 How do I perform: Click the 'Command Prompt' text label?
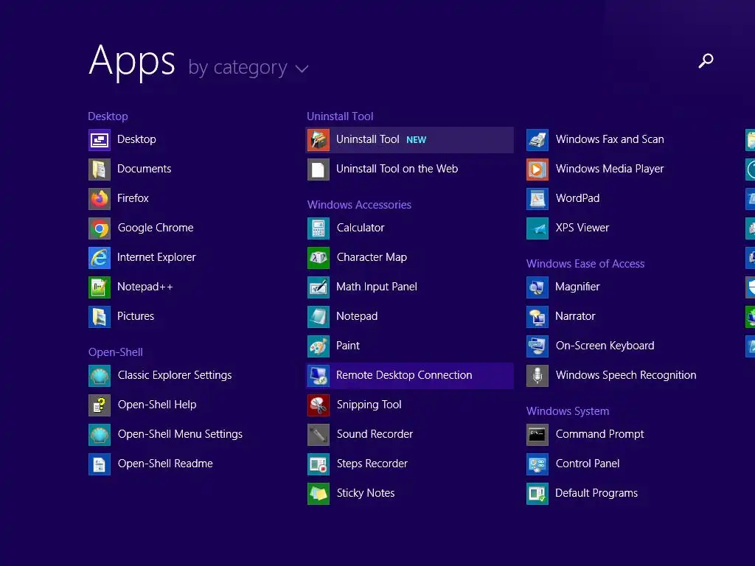pyautogui.click(x=599, y=434)
